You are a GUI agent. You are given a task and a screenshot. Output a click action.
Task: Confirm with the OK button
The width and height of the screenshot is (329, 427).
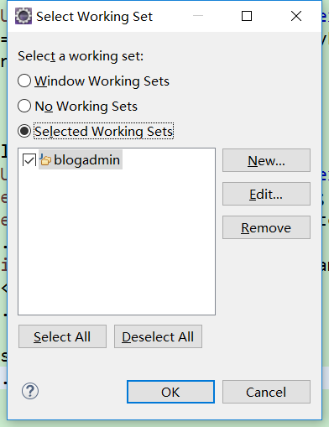(x=170, y=392)
